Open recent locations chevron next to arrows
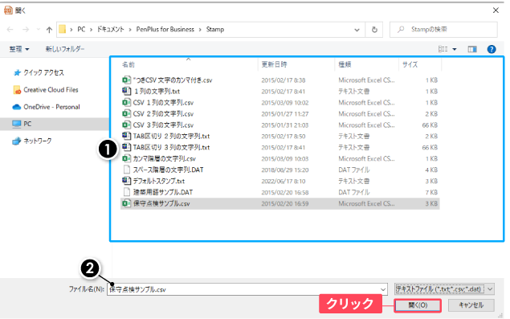The width and height of the screenshot is (510, 319). [38, 30]
